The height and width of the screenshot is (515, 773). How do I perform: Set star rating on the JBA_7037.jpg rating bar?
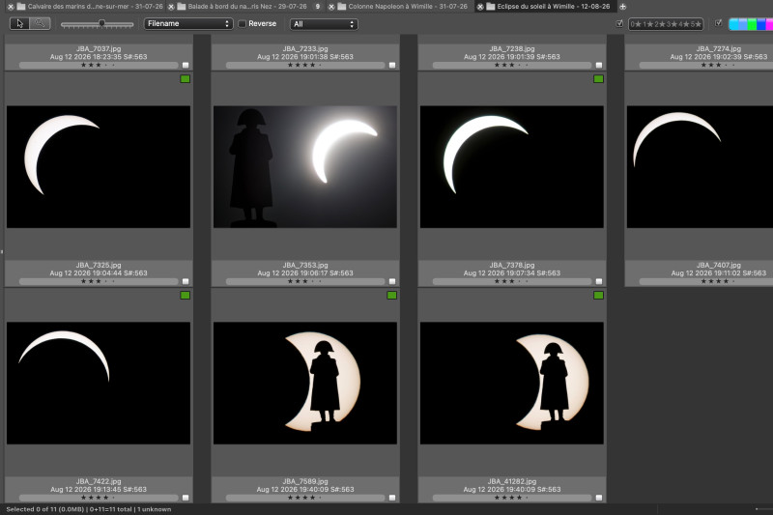[99, 65]
